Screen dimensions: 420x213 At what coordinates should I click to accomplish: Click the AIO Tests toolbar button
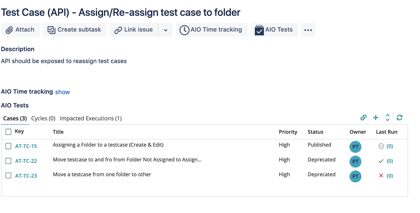pyautogui.click(x=274, y=30)
